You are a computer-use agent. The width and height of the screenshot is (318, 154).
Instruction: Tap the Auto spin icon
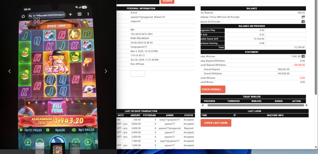coord(88,142)
